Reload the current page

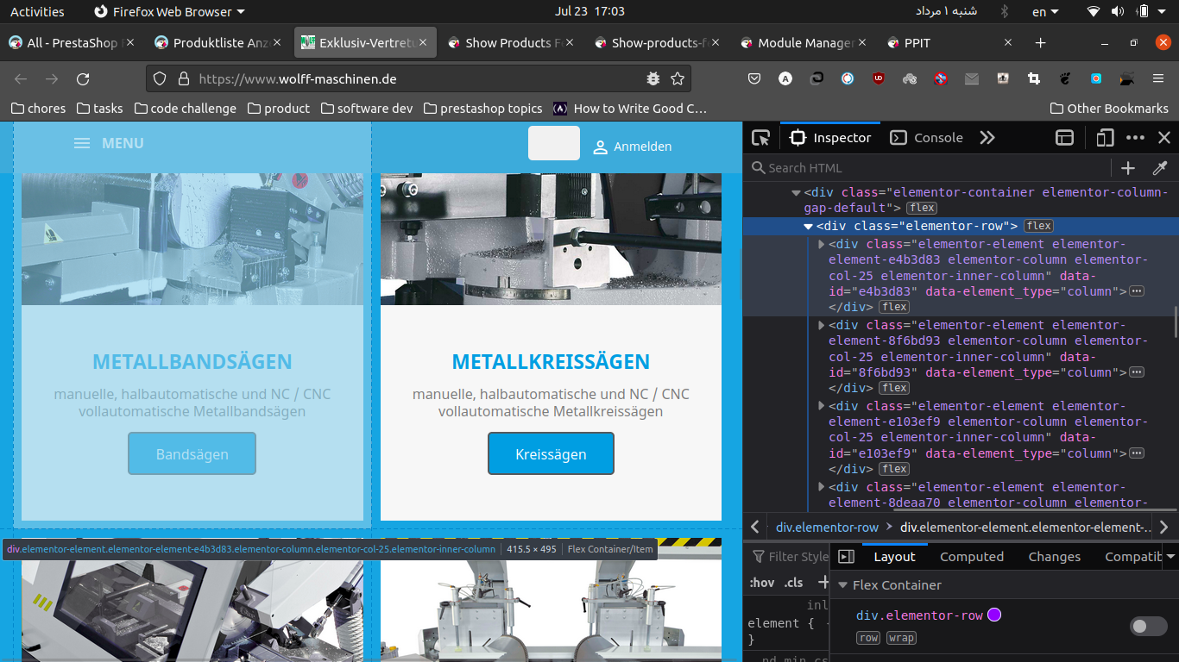pyautogui.click(x=83, y=78)
